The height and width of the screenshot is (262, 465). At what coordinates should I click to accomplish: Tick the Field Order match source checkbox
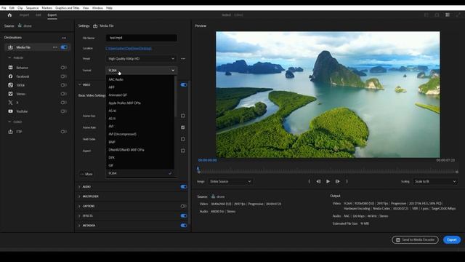(x=182, y=139)
